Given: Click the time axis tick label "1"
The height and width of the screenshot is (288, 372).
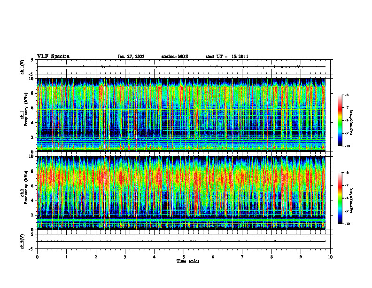Looking at the screenshot, I should (66, 257).
